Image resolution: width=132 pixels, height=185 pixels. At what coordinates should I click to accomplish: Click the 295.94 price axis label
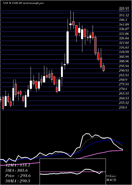tap(124, 66)
